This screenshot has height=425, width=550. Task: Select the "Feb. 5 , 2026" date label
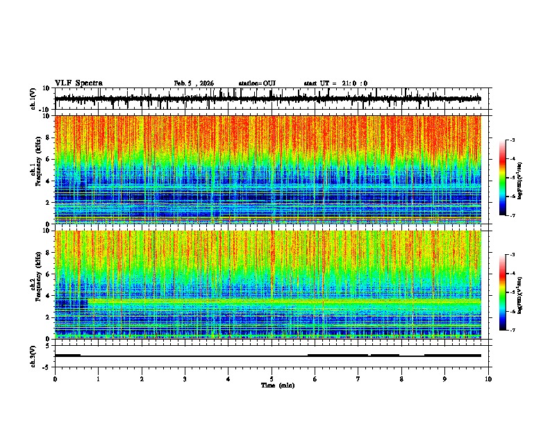[194, 83]
